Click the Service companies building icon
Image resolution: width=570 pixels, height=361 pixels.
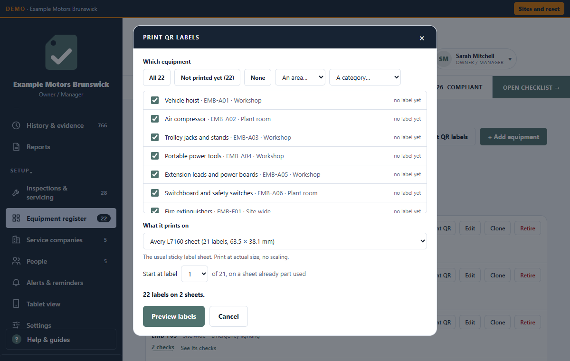[16, 240]
